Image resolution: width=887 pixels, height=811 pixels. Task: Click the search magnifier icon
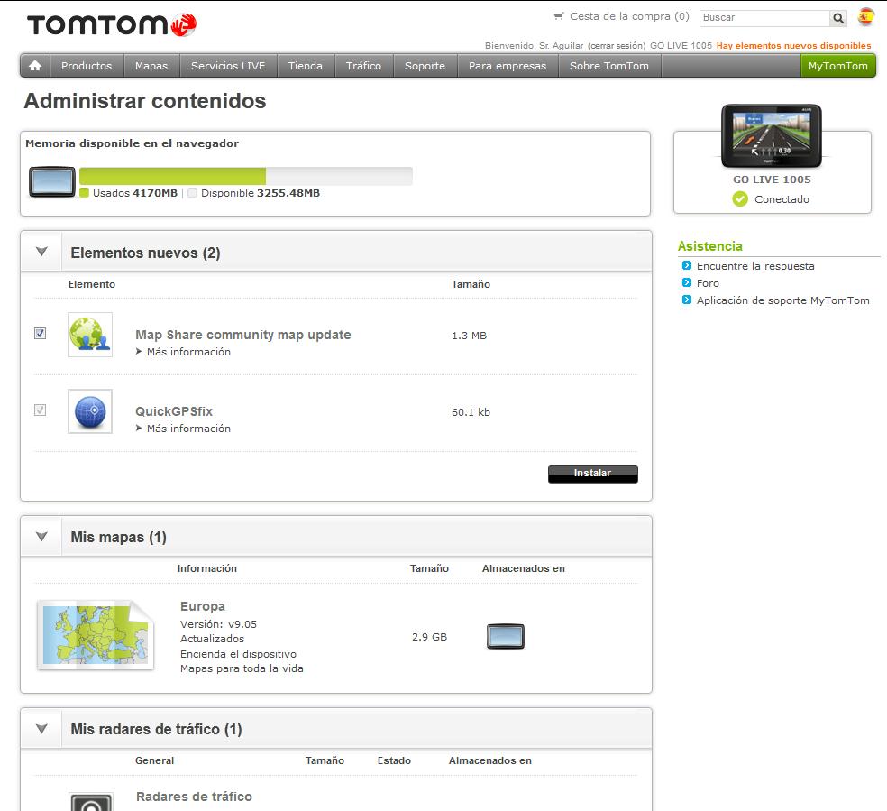point(838,18)
